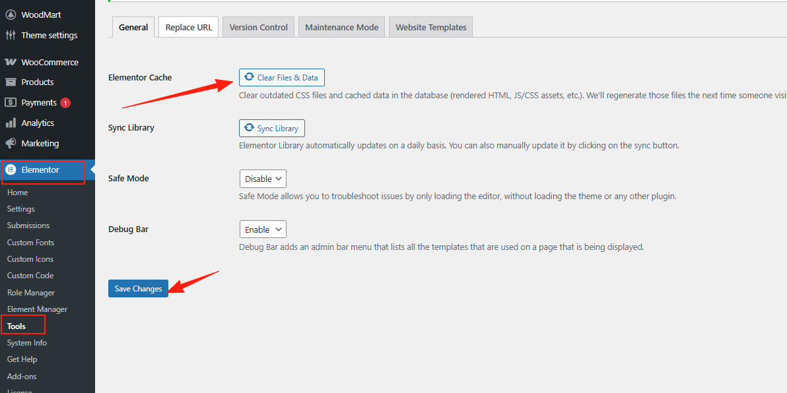Image resolution: width=787 pixels, height=393 pixels.
Task: Click the WooCommerce icon in sidebar
Action: [x=11, y=62]
